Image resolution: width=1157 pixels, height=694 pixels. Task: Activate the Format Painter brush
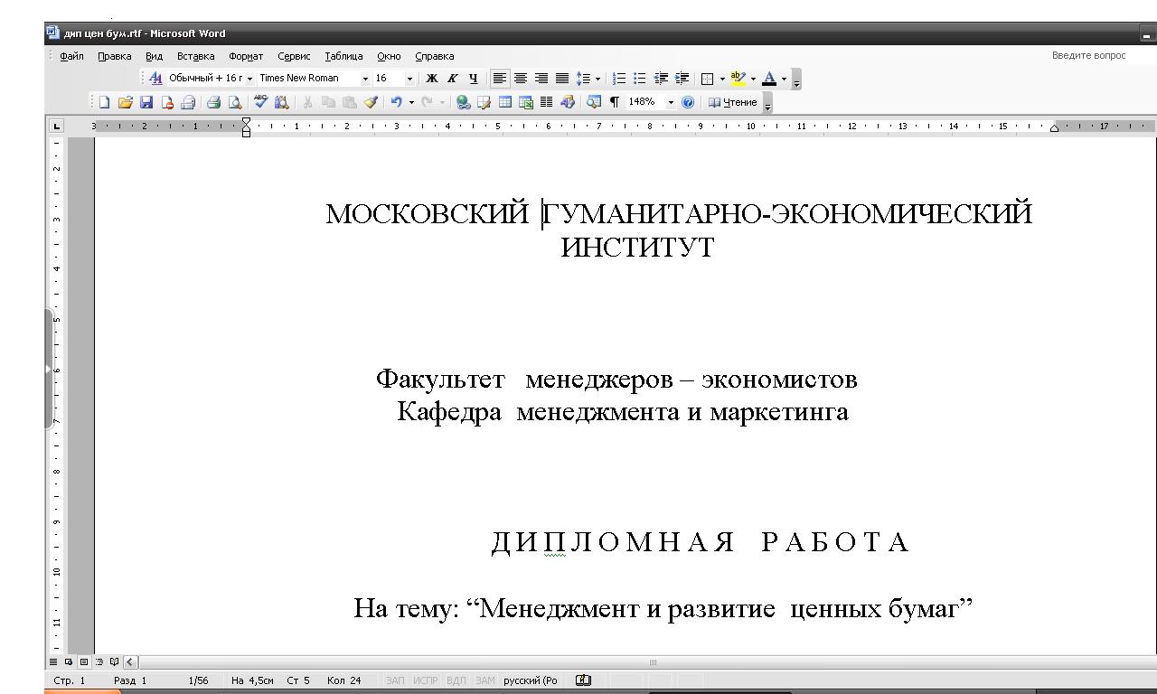click(370, 102)
